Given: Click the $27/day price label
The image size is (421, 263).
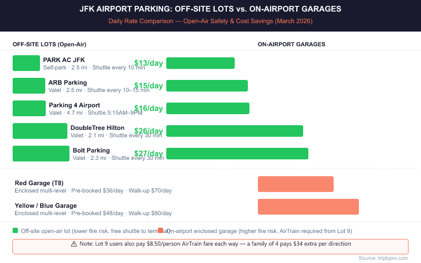Looking at the screenshot, I should [148, 154].
